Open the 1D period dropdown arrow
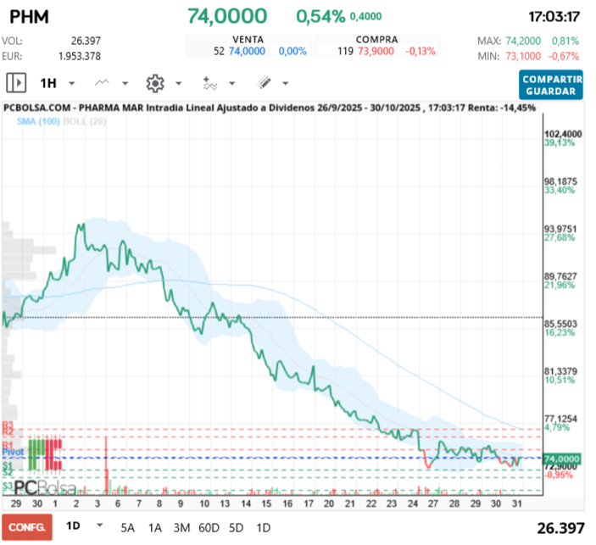The height and width of the screenshot is (545, 596). (x=100, y=526)
